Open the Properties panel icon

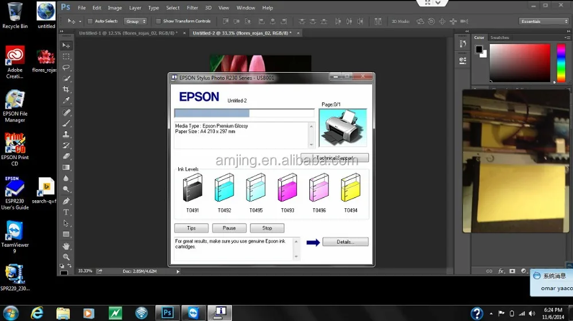click(x=462, y=61)
